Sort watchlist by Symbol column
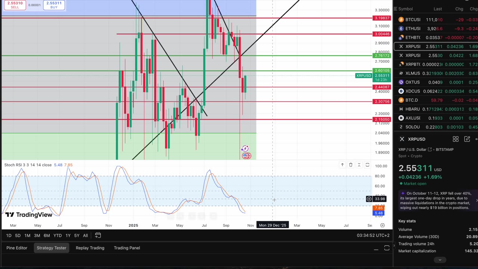Screen dimensions: 478x269 pyautogui.click(x=405, y=9)
